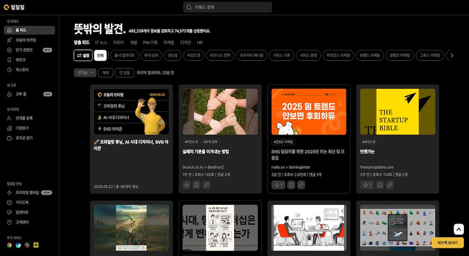The image size is (469, 256).
Task: Enable the 프로덕트 매니징 category chip
Action: pos(252,55)
